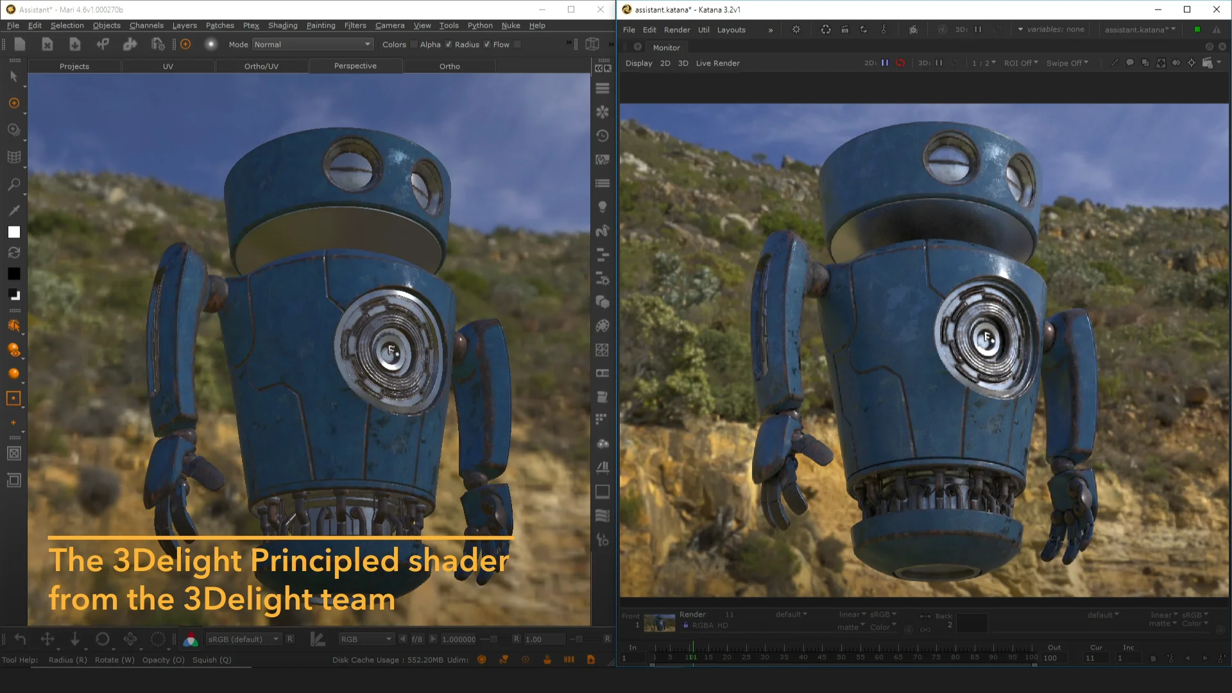Click the Save project icon in Mari toolbar
This screenshot has height=693, width=1232.
click(75, 44)
